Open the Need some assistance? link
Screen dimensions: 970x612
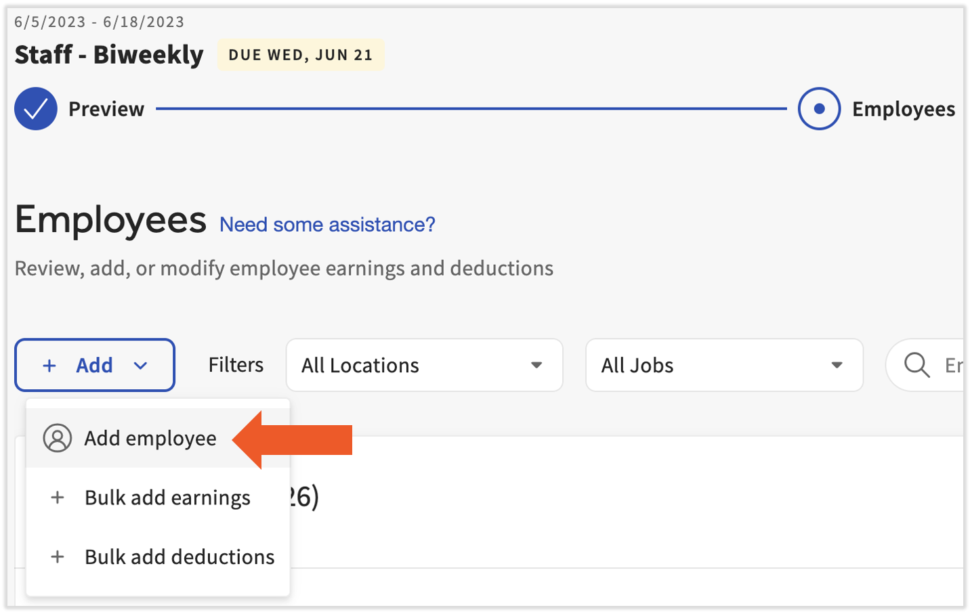[x=326, y=224]
